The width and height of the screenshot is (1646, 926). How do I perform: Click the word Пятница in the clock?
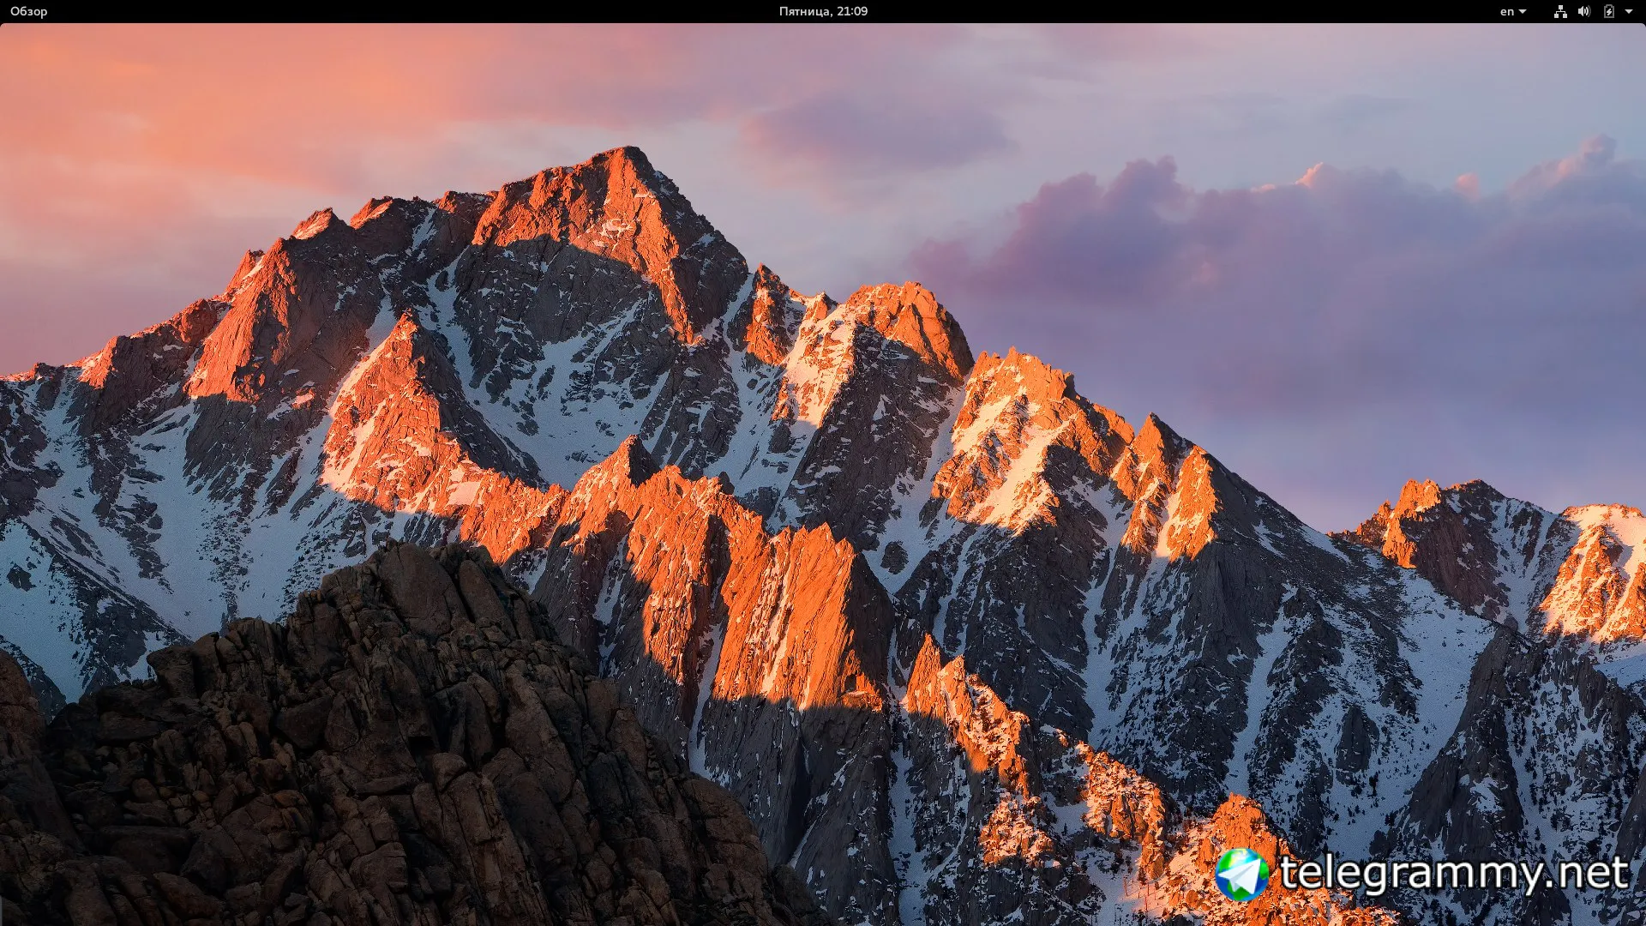pos(804,11)
